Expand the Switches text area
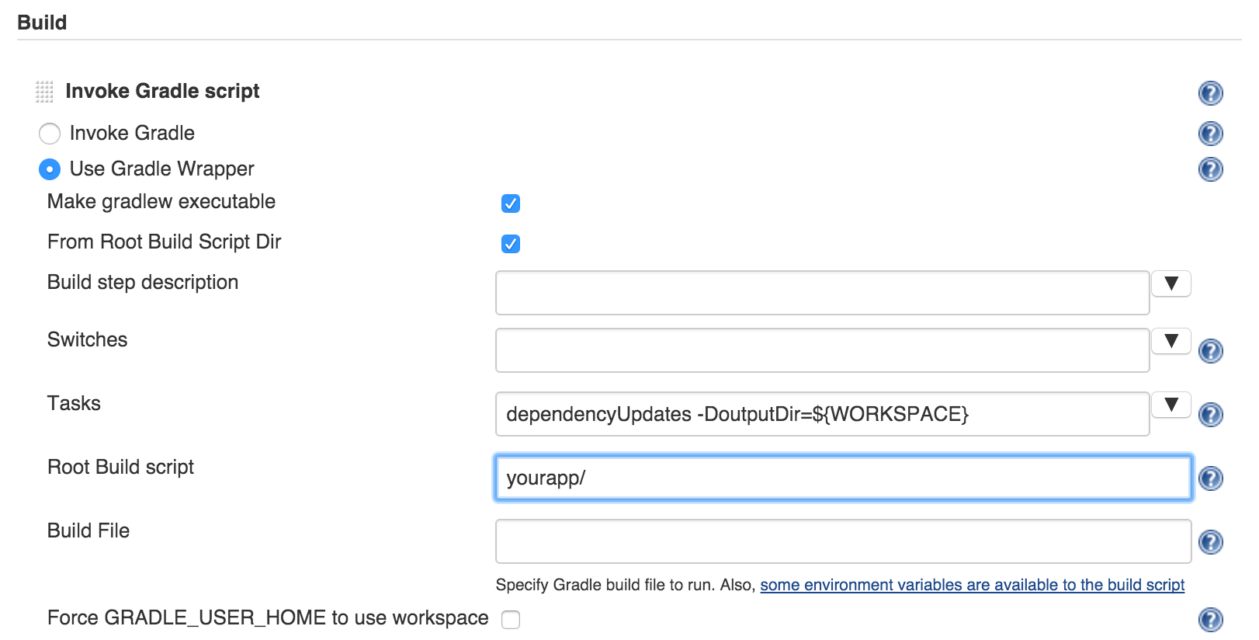This screenshot has height=640, width=1259. pos(1171,341)
